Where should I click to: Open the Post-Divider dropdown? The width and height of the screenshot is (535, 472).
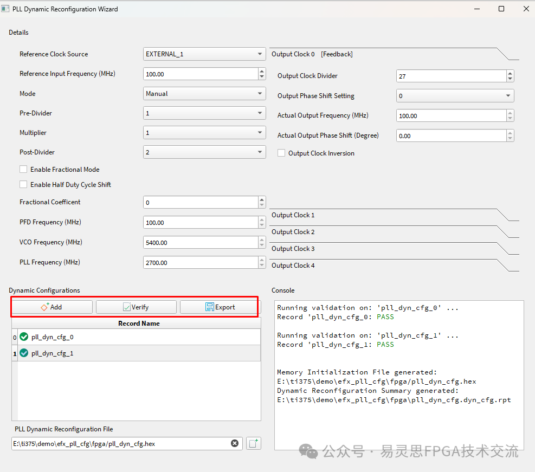pyautogui.click(x=204, y=152)
